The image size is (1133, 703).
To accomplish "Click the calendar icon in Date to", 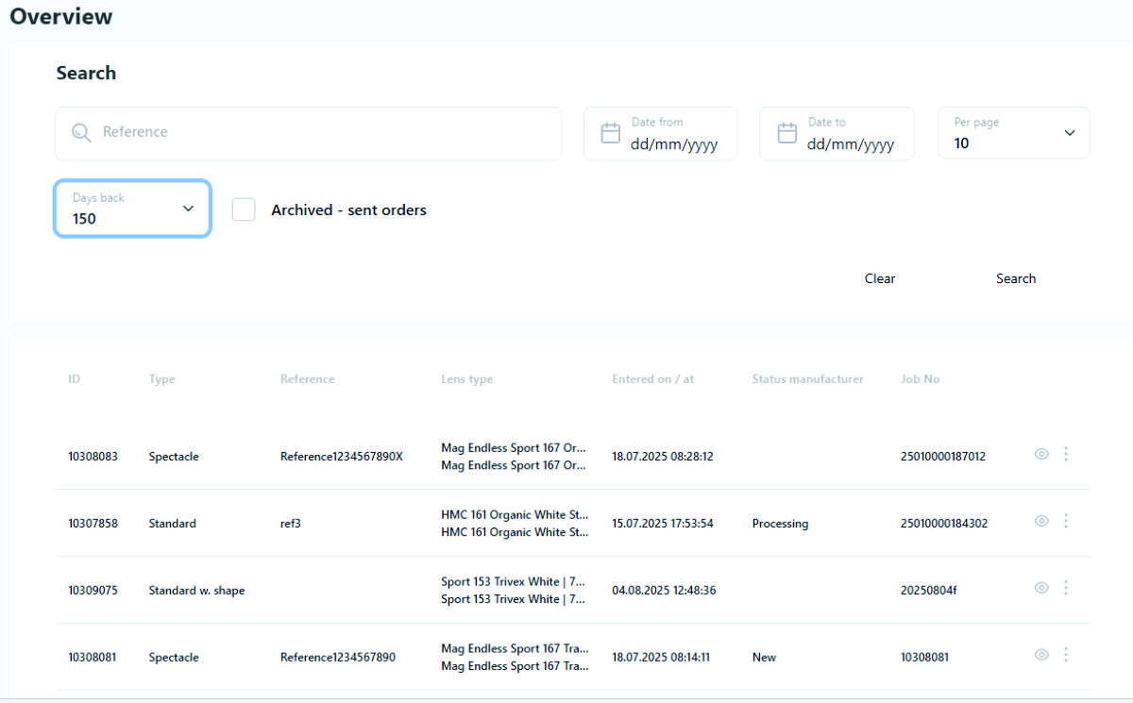I will tap(786, 133).
